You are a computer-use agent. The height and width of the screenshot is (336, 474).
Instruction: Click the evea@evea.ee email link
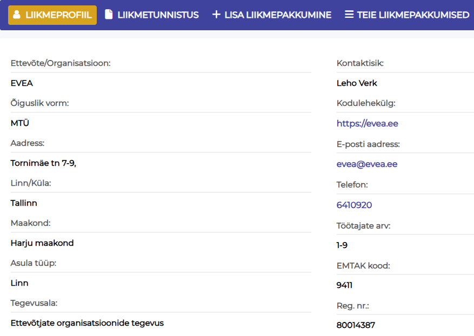coord(367,164)
